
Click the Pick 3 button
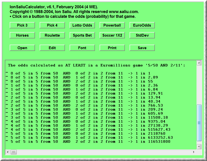pyautogui.click(x=22, y=25)
